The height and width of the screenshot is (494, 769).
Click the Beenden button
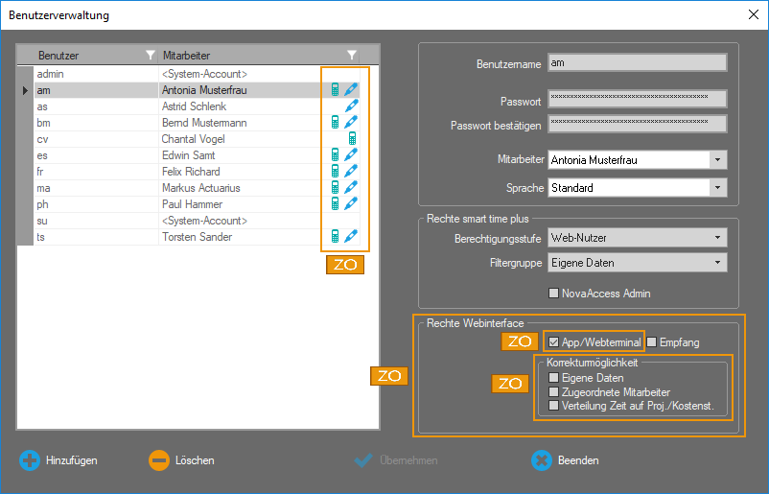[x=566, y=460]
